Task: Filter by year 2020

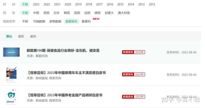Action: pyautogui.click(x=68, y=4)
